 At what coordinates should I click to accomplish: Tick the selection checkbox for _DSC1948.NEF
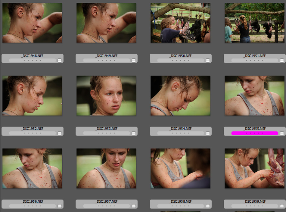point(60,61)
